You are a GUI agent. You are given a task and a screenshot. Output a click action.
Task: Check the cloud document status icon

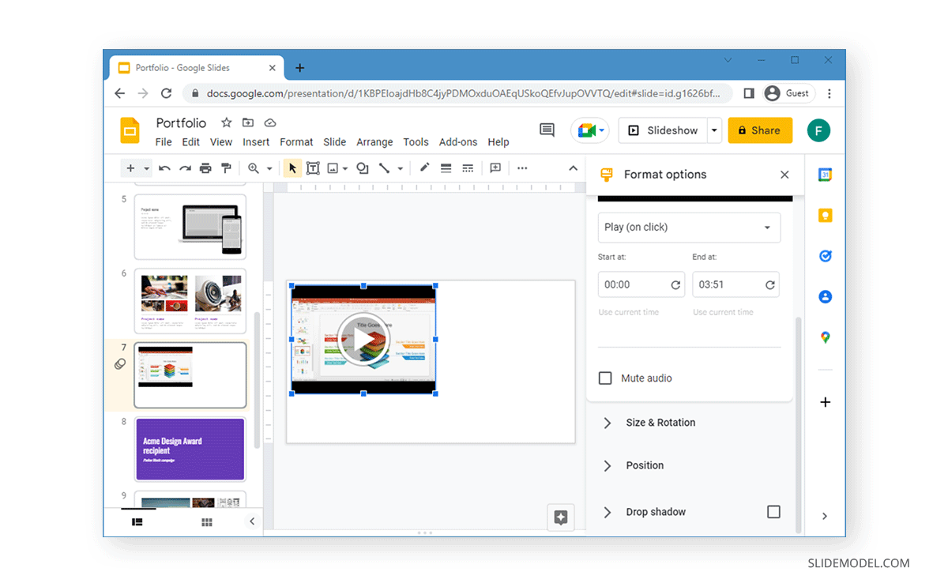[x=270, y=122]
